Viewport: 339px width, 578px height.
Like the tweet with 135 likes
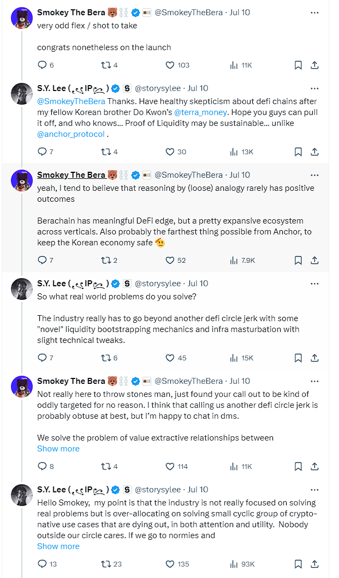point(170,564)
